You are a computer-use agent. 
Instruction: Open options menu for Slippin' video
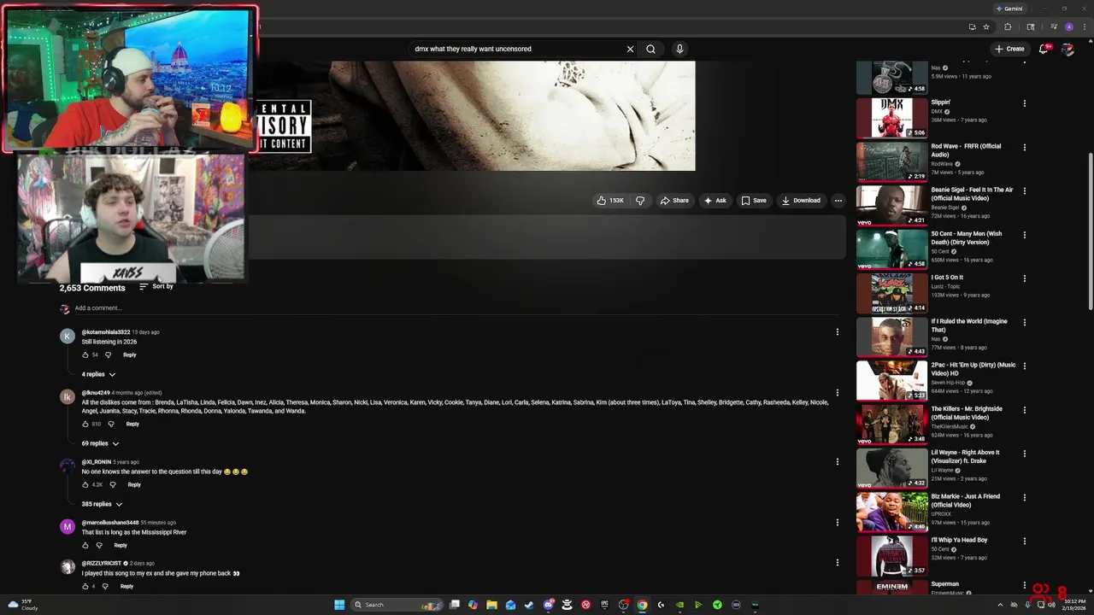(x=1025, y=102)
